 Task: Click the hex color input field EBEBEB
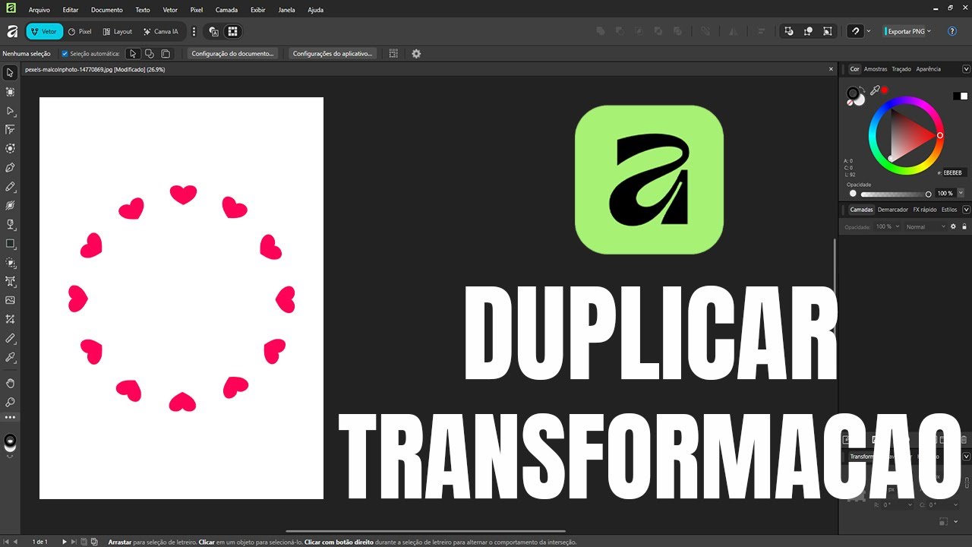point(953,173)
